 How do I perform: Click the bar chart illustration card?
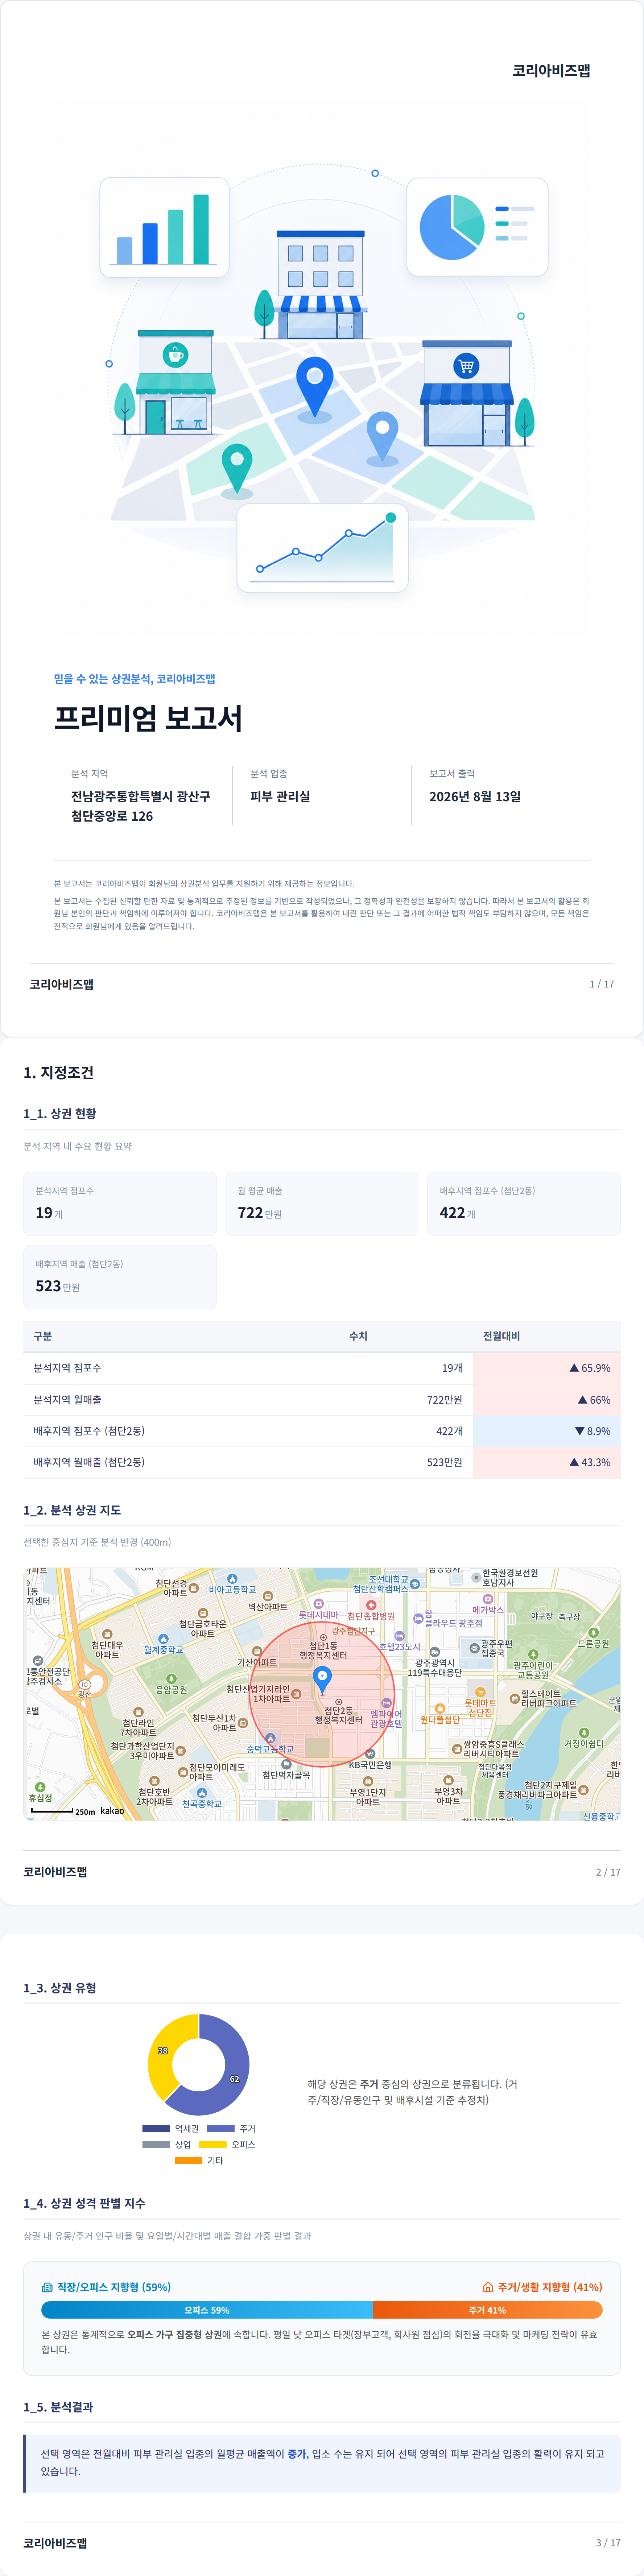(164, 227)
